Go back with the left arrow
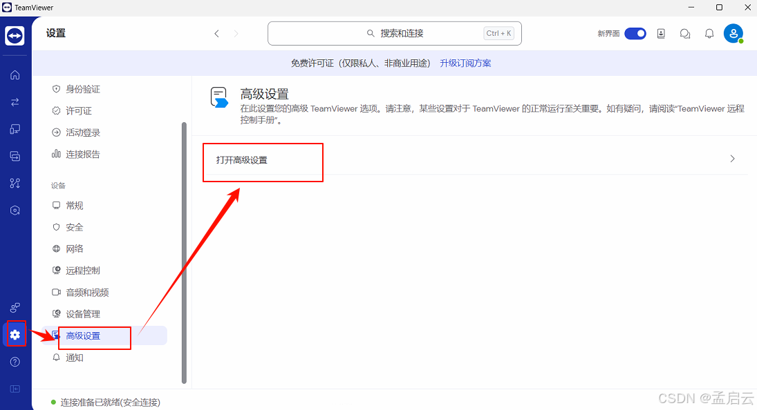The image size is (757, 410). point(217,33)
